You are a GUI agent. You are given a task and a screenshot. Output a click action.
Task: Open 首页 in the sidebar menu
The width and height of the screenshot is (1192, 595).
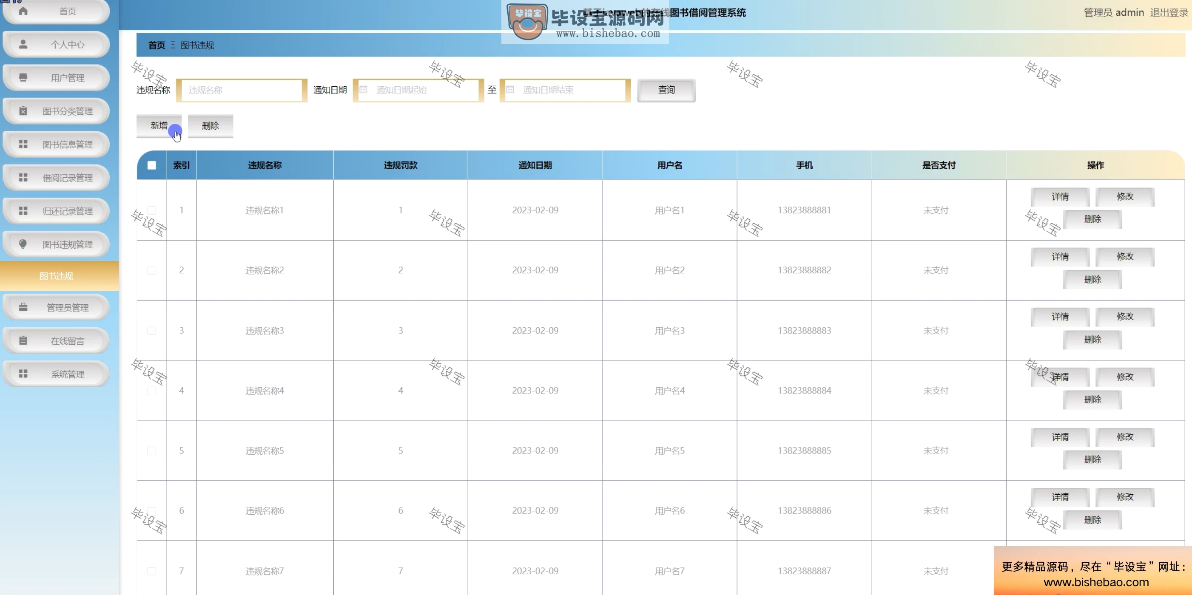point(56,11)
